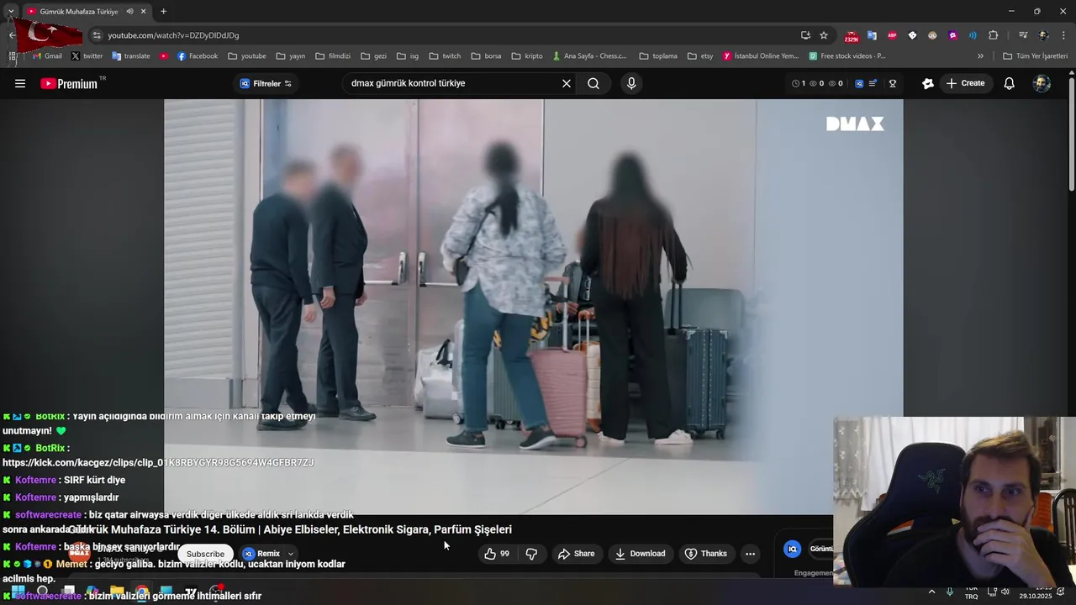
Task: Open the white dice-like extension icon
Action: coord(912,35)
